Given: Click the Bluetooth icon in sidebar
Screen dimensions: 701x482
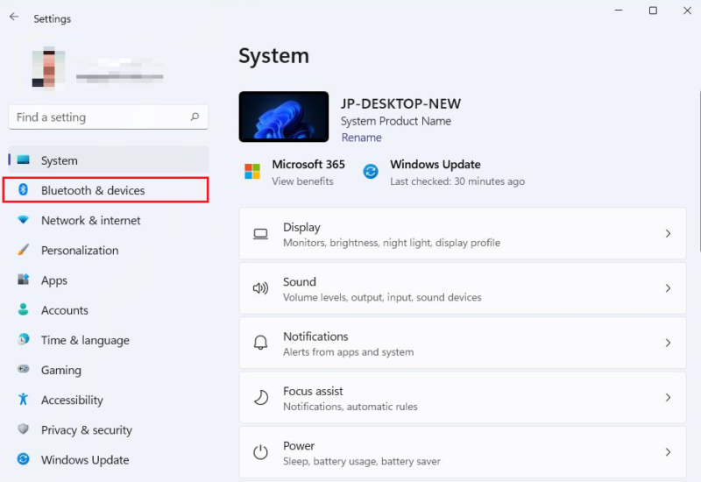Looking at the screenshot, I should [24, 190].
